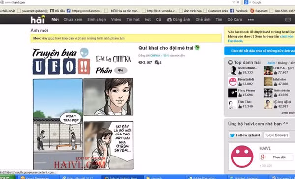This screenshot has width=295, height=179.
Task: Open the Tìm search link
Action: click(x=219, y=19)
